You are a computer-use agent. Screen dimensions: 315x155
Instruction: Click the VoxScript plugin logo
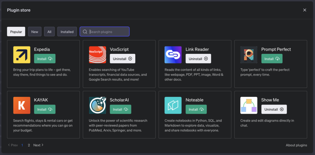tap(98, 55)
